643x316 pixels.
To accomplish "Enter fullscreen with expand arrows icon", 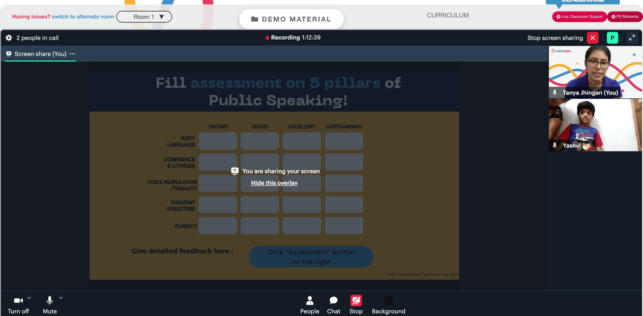I will [x=632, y=38].
